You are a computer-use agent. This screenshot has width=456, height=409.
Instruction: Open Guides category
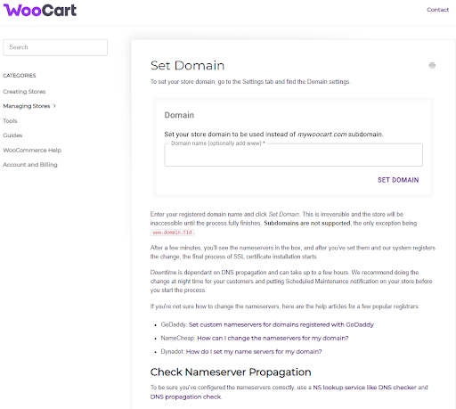(12, 135)
